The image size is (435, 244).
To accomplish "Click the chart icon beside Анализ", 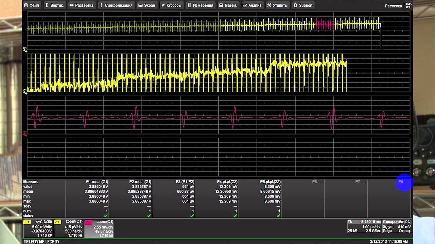I will pyautogui.click(x=245, y=5).
